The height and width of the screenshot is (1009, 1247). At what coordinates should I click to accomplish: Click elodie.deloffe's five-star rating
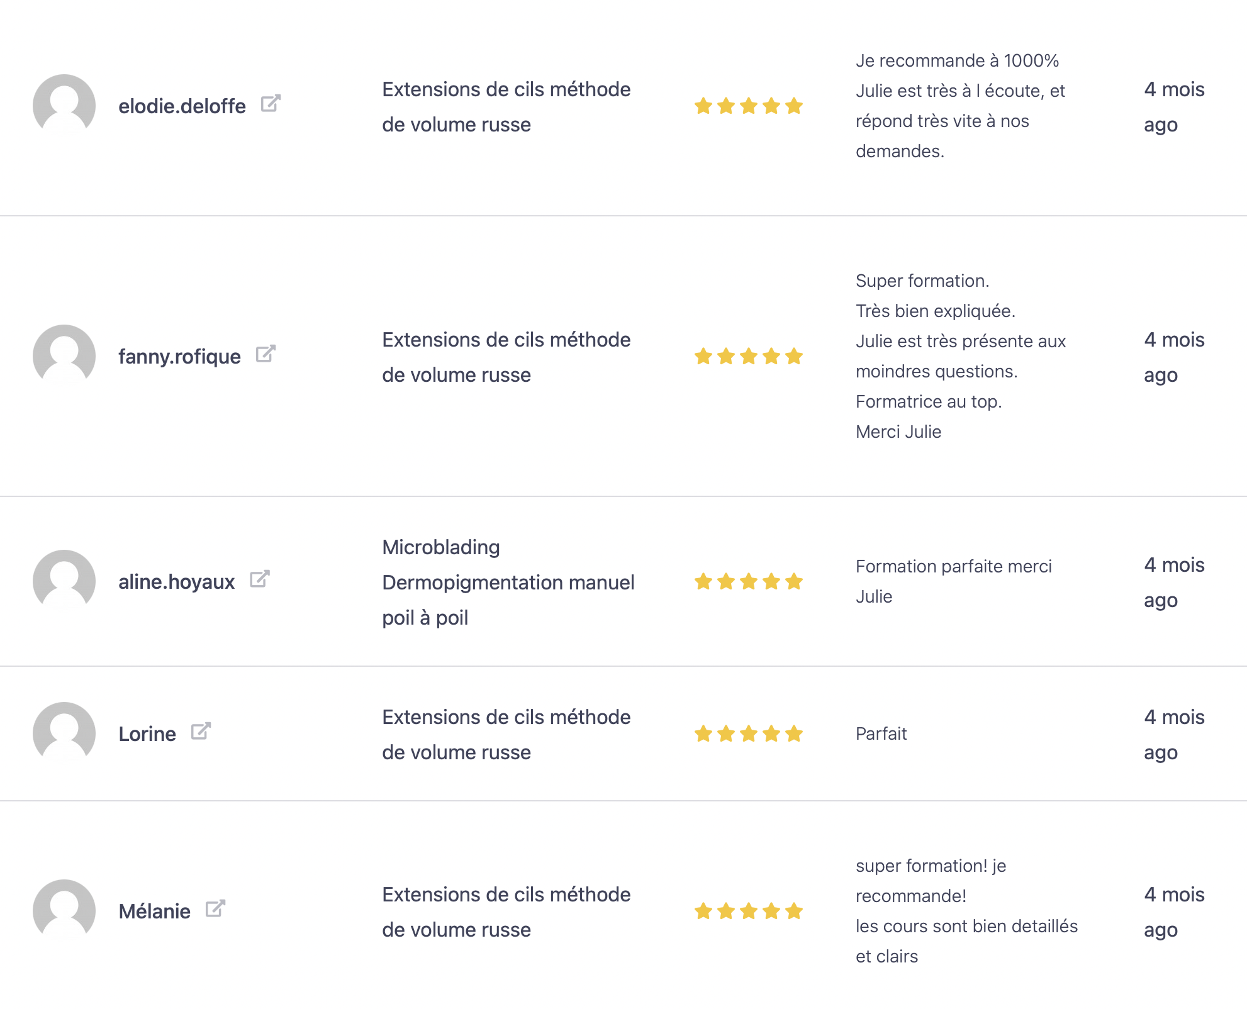(748, 106)
